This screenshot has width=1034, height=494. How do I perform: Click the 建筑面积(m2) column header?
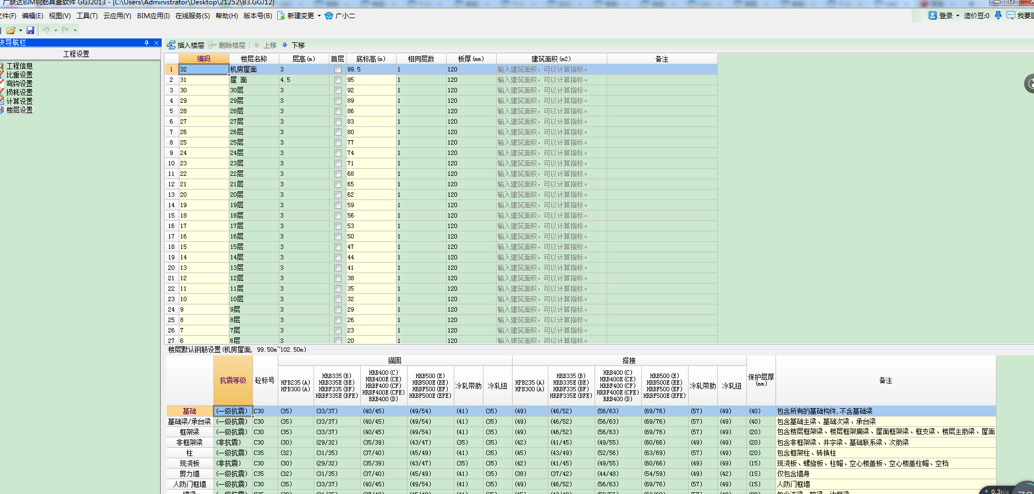pyautogui.click(x=551, y=59)
